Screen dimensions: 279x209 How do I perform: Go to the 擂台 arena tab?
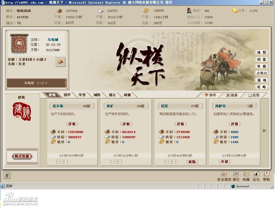[x=112, y=95]
